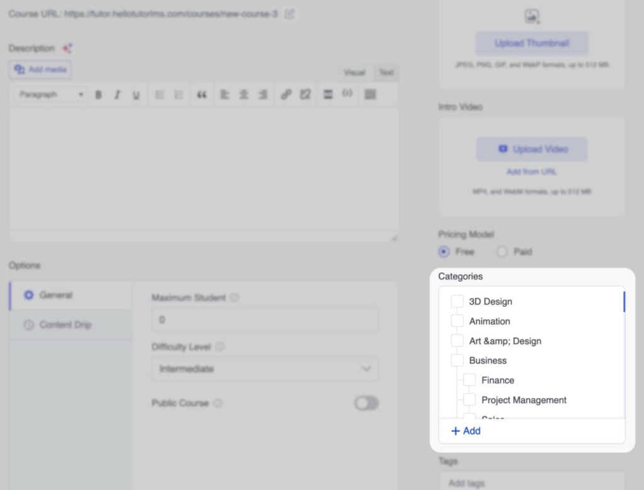The image size is (644, 490).
Task: Click the Add tags field
Action: tap(531, 482)
